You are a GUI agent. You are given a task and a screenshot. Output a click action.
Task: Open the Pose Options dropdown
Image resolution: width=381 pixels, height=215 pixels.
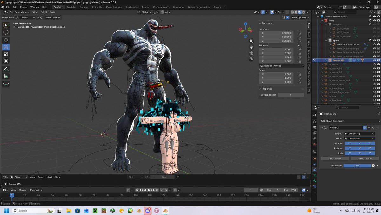click(300, 17)
